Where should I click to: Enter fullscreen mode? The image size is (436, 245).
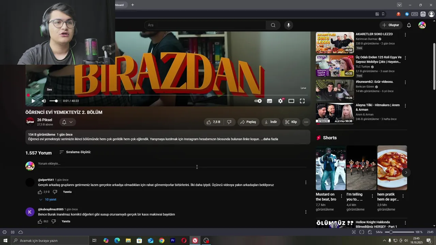(x=302, y=101)
